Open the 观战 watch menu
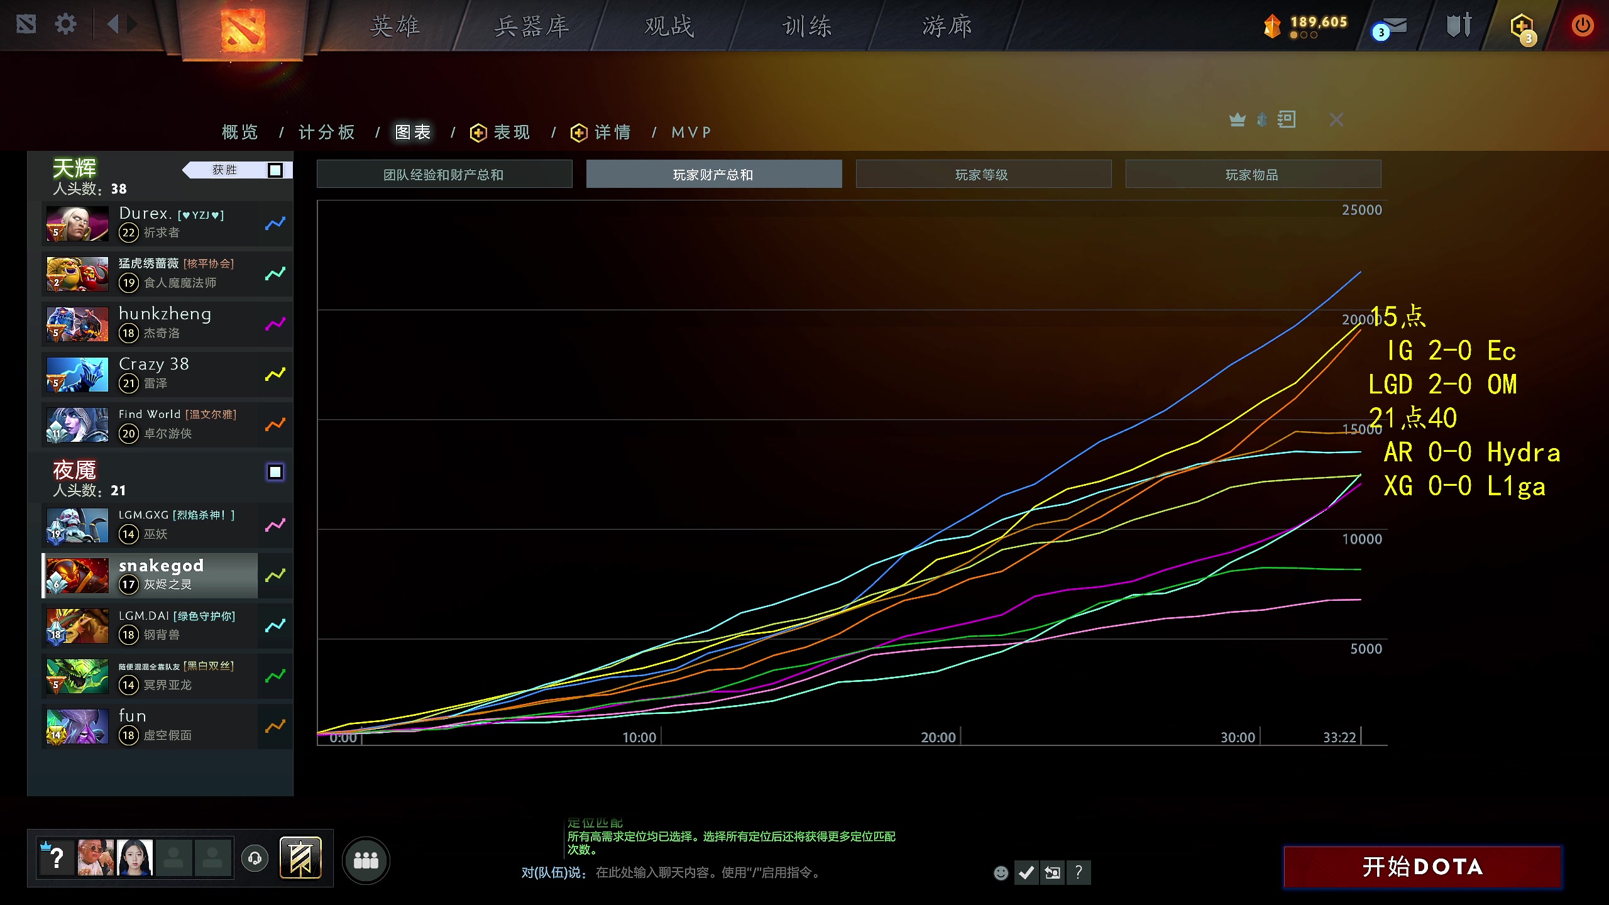Image resolution: width=1609 pixels, height=905 pixels. coord(669,26)
